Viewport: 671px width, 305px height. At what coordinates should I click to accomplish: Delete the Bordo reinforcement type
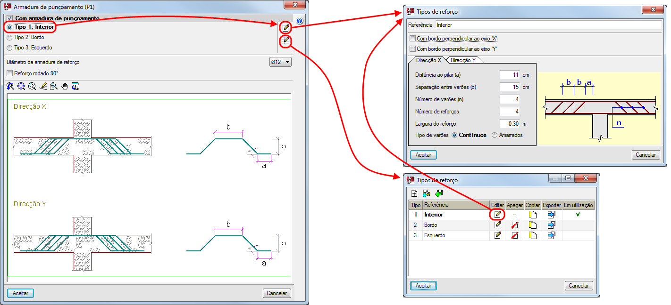pyautogui.click(x=515, y=225)
